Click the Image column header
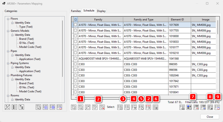The image size is (223, 122). click(203, 19)
